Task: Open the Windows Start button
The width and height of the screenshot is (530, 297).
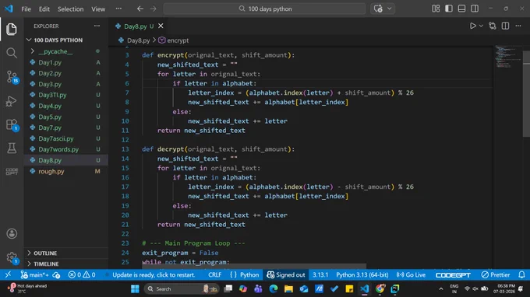Action: coord(135,289)
